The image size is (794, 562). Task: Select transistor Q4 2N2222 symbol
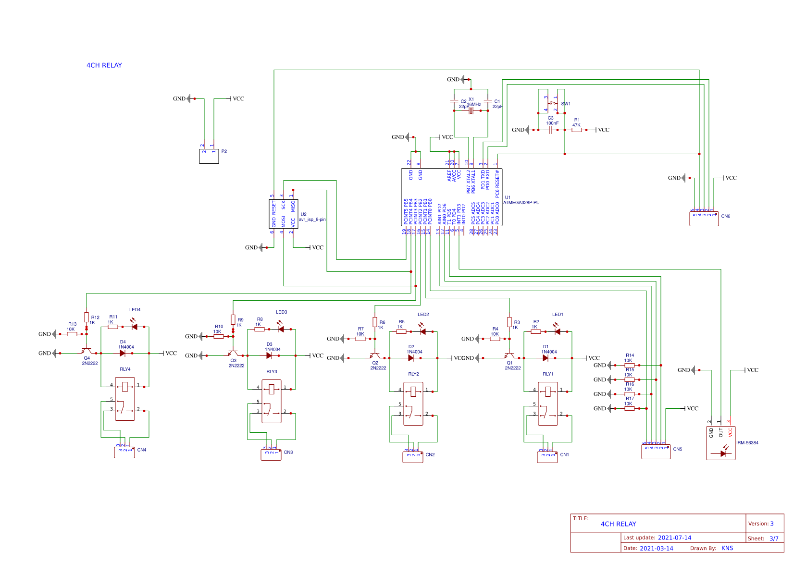[x=87, y=351]
